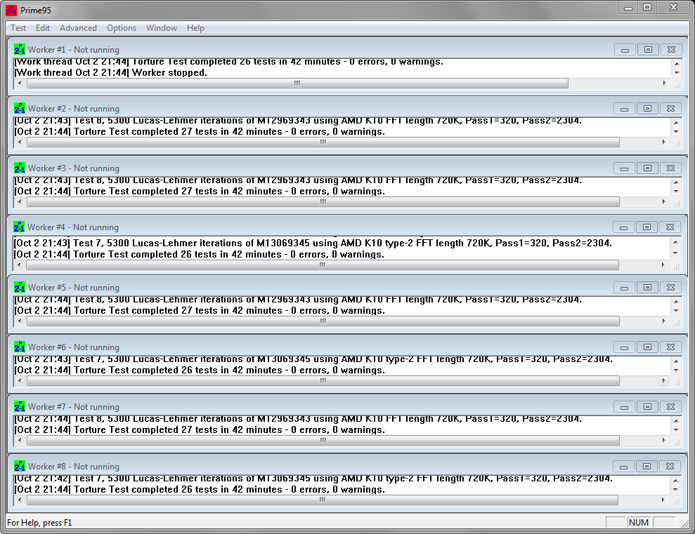Click the Worker #2 window icon
Screen dimensions: 695x534
click(20, 108)
